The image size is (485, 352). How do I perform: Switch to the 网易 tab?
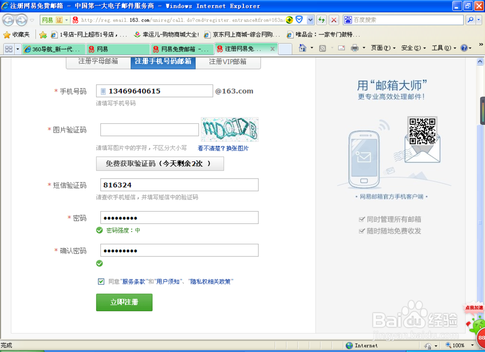point(118,49)
